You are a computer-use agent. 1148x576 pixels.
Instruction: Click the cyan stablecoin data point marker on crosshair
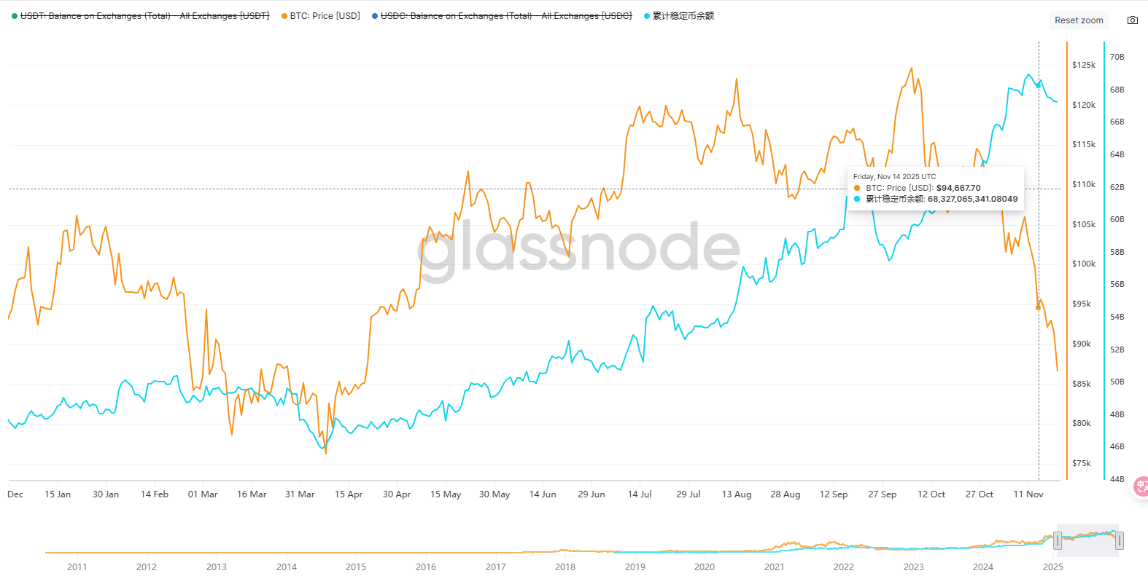pyautogui.click(x=1039, y=85)
